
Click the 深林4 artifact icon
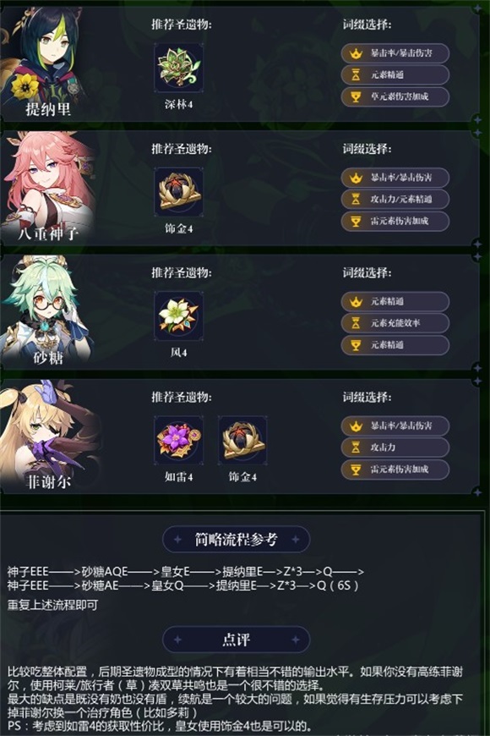click(178, 68)
